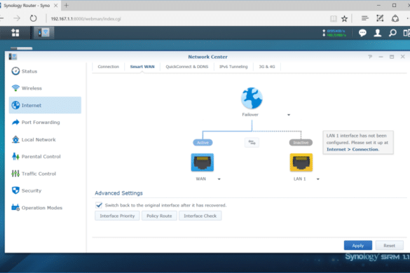
Task: Click the search magnifier icon
Action: (392, 33)
